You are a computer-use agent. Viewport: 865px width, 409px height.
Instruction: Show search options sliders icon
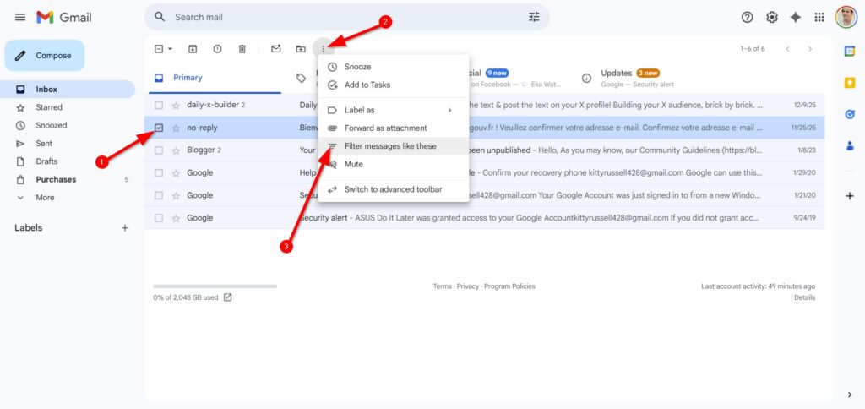[534, 17]
